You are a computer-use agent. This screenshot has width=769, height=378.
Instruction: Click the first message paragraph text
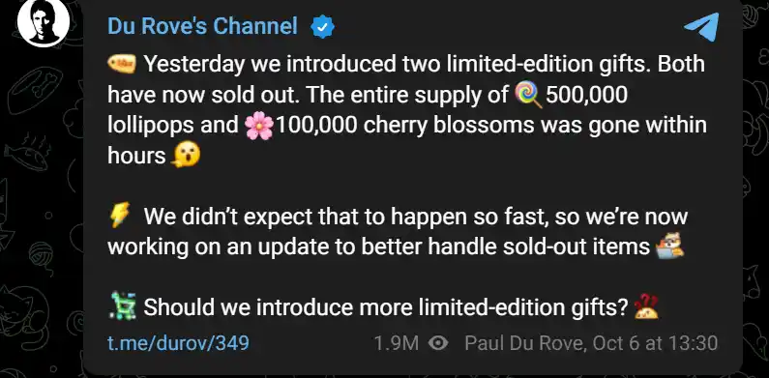[407, 110]
